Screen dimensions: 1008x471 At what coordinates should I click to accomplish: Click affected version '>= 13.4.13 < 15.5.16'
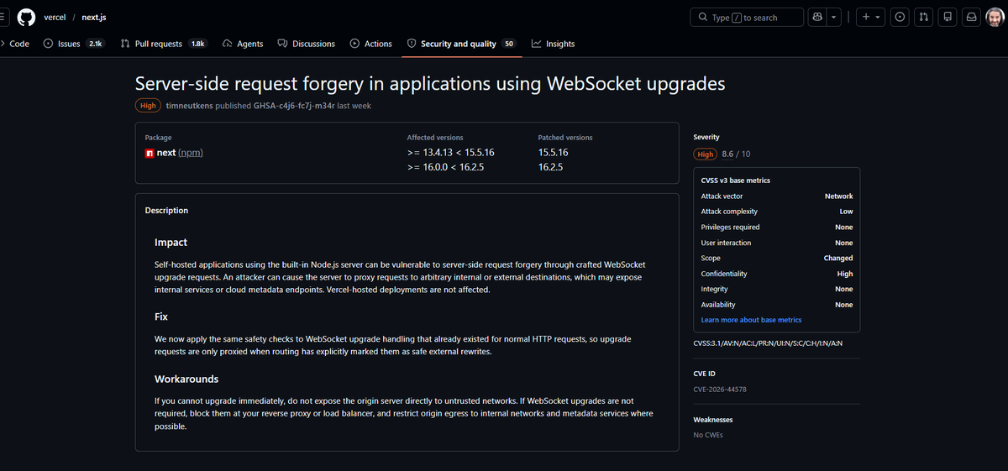[x=450, y=153]
